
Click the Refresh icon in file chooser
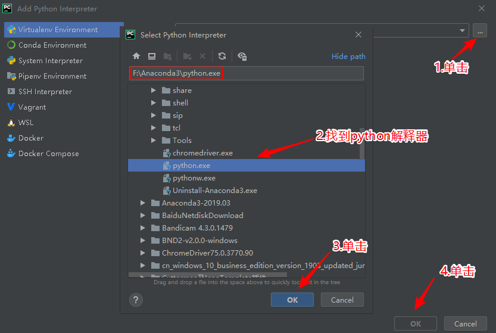[222, 56]
